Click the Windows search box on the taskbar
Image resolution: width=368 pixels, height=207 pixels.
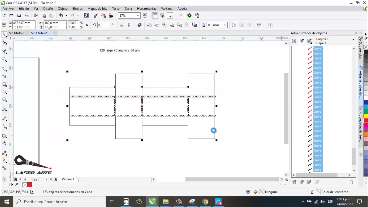60,202
